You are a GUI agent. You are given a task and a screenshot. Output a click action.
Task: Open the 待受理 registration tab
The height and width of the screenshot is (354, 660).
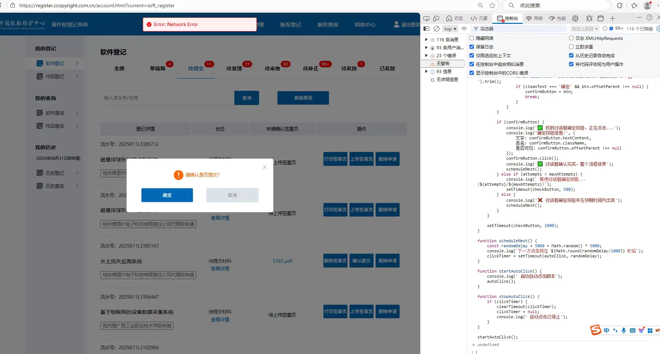tap(234, 68)
